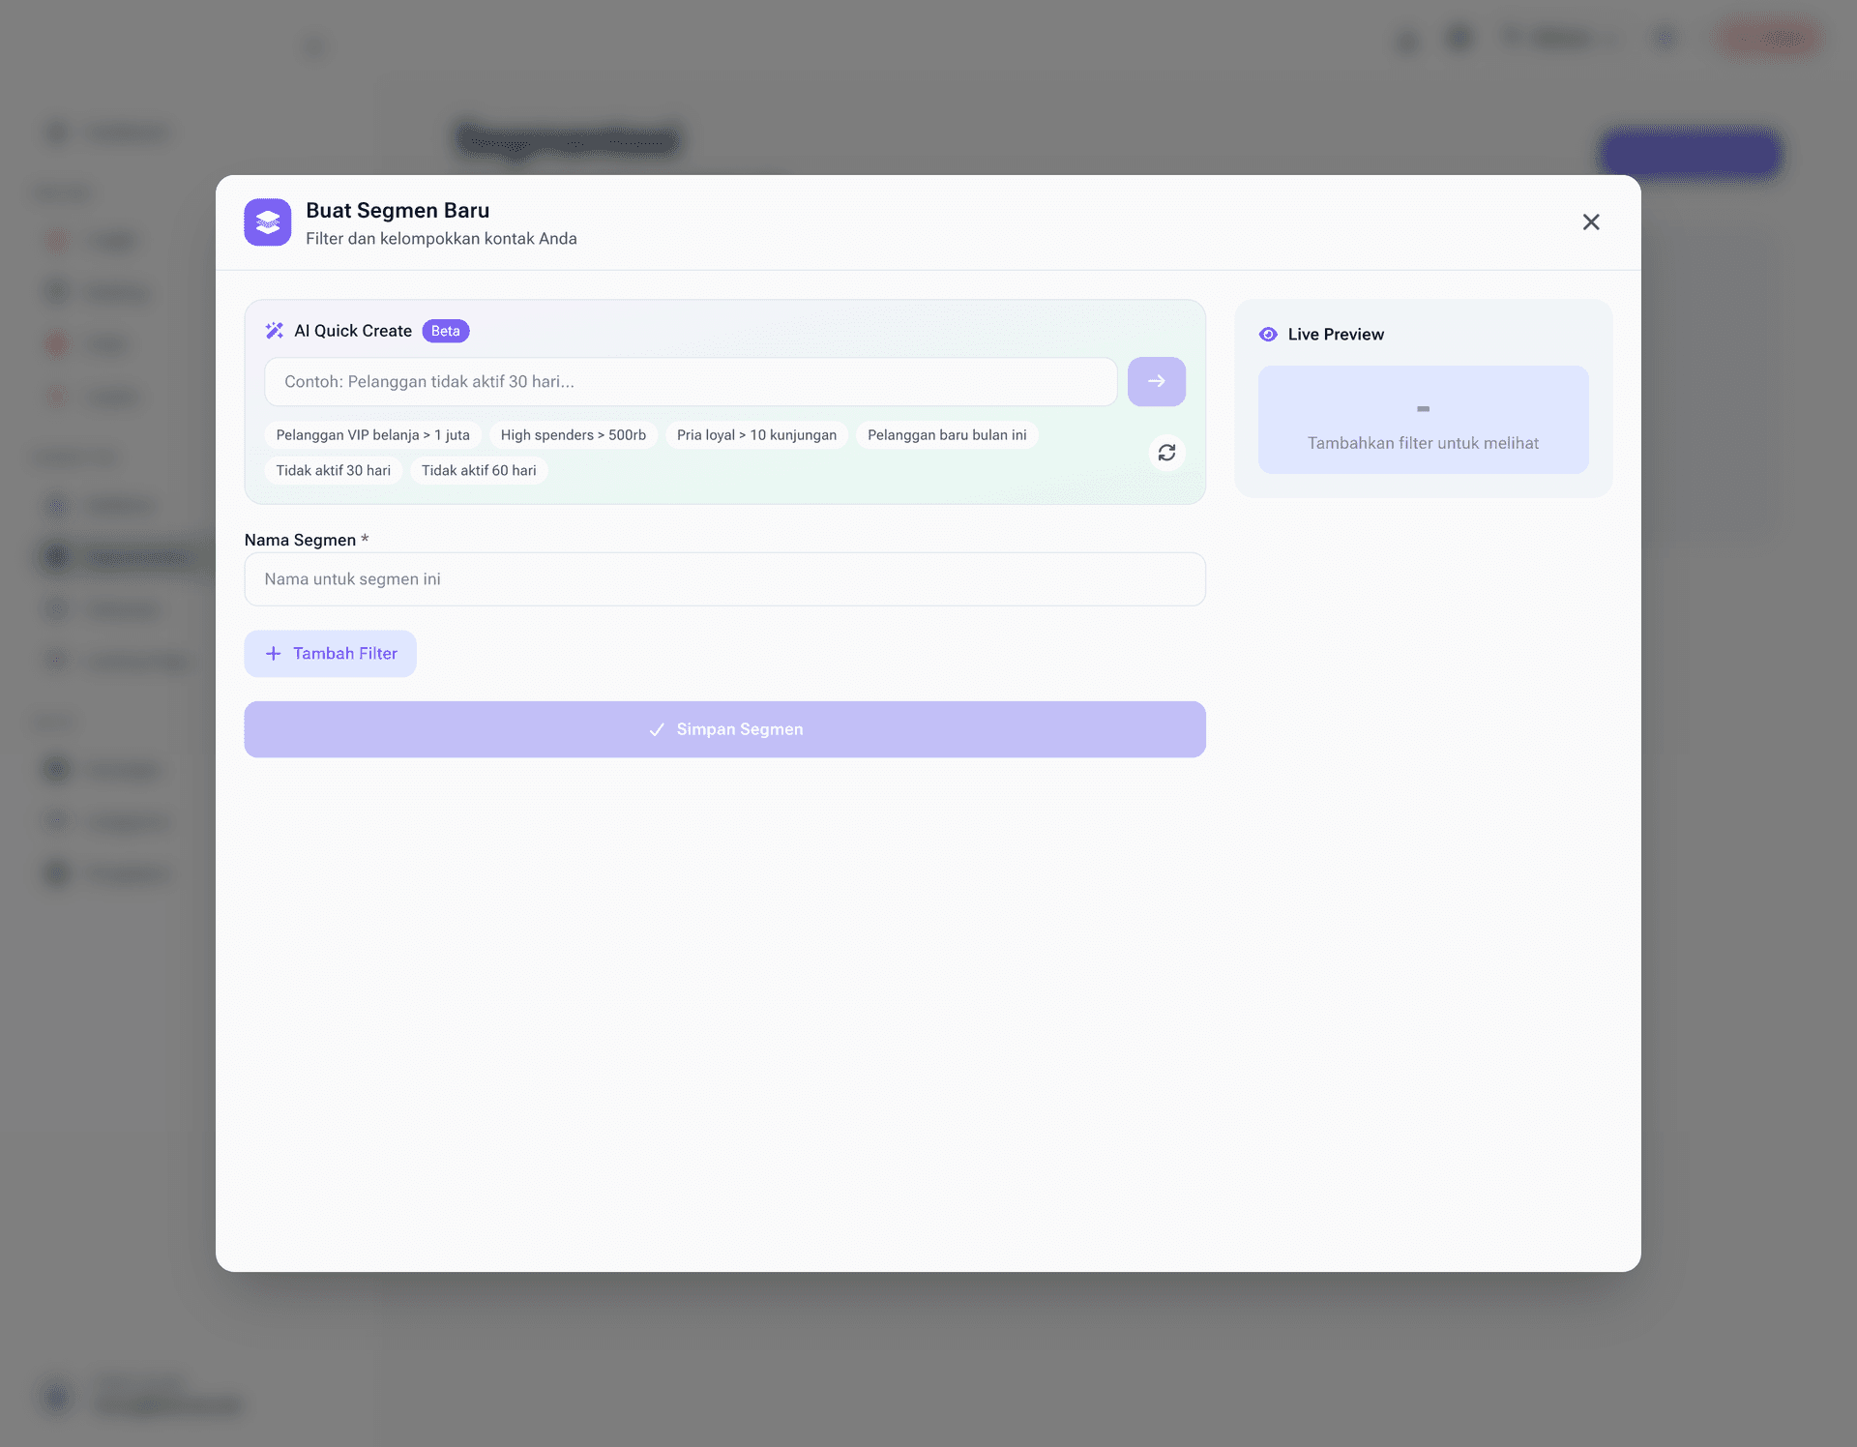The width and height of the screenshot is (1857, 1447).
Task: Pick the "Pria loyal > 10 kunjungan" suggestion
Action: pyautogui.click(x=756, y=435)
